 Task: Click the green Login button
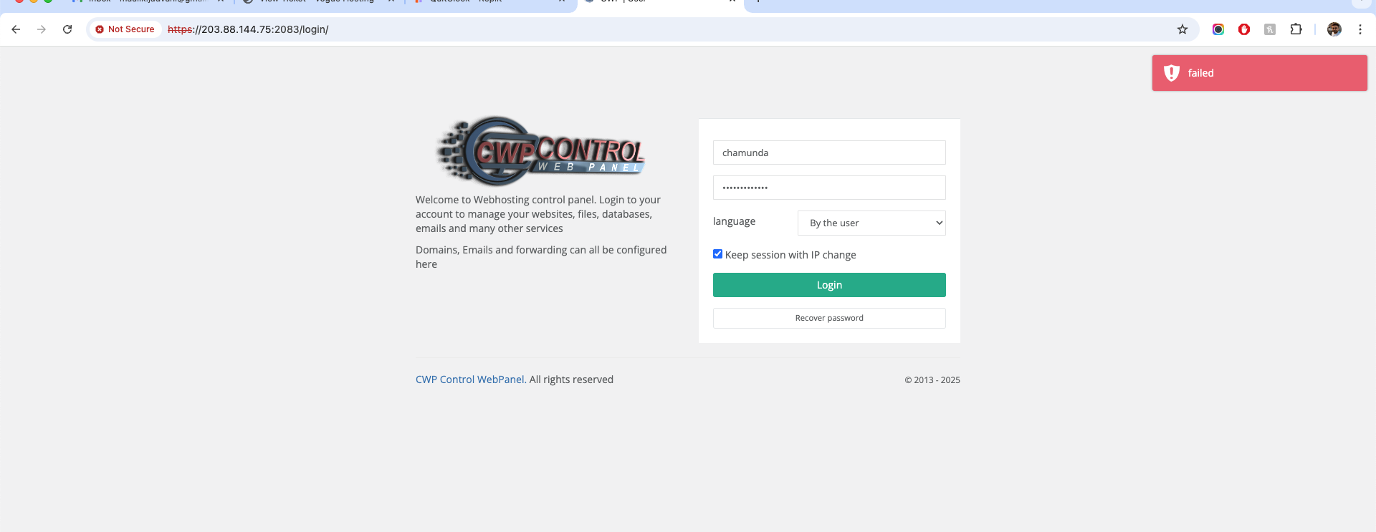[x=829, y=285]
